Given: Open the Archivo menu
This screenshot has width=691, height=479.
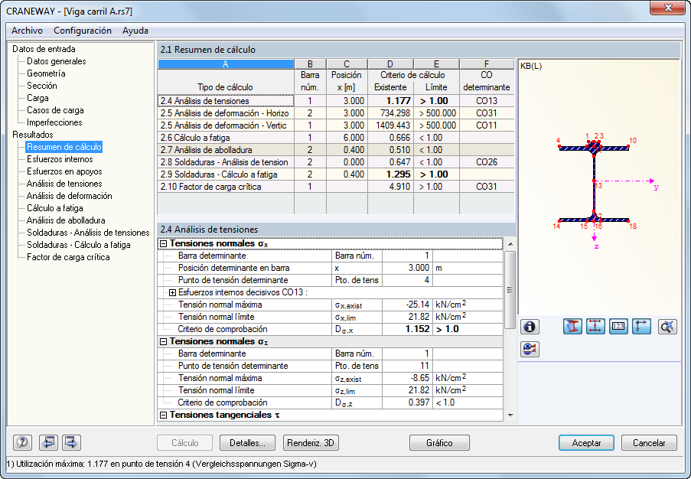Looking at the screenshot, I should (x=27, y=31).
